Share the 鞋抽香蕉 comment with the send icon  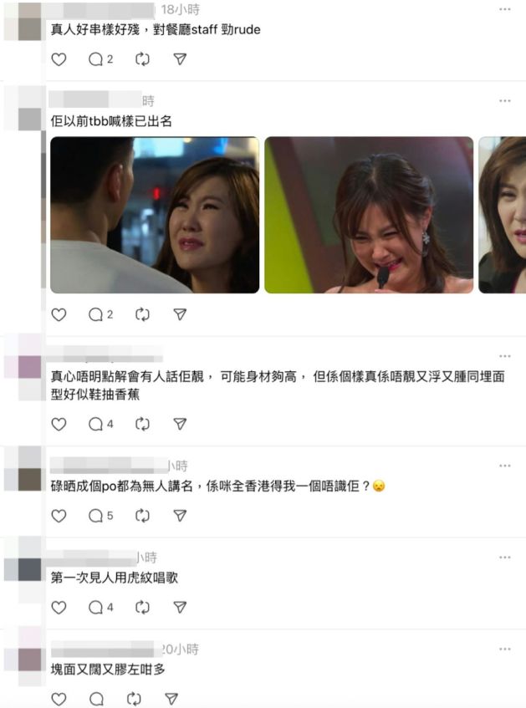tap(180, 424)
